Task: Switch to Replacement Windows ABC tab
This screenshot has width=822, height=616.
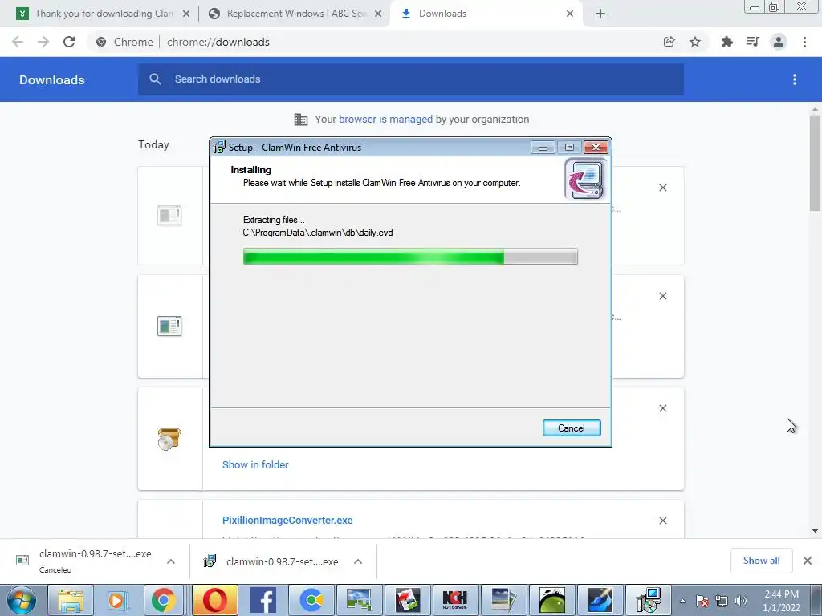Action: click(x=296, y=14)
